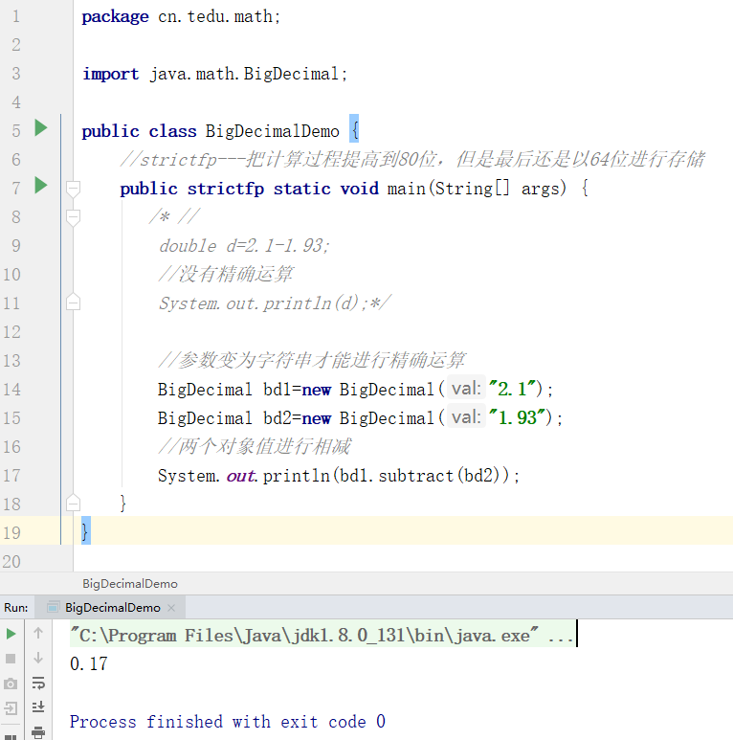Screen dimensions: 733x740
Task: Close the BigDecimalDemo run tab
Action: point(171,608)
